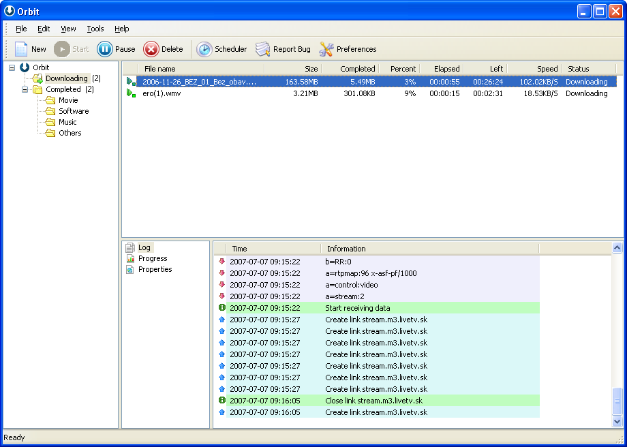The width and height of the screenshot is (627, 447).
Task: Click the log scrollbar thumb
Action: (x=617, y=401)
